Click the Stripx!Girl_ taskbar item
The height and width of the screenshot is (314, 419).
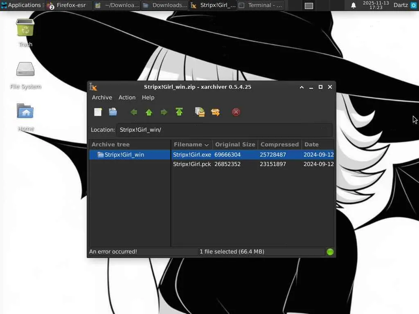point(213,5)
